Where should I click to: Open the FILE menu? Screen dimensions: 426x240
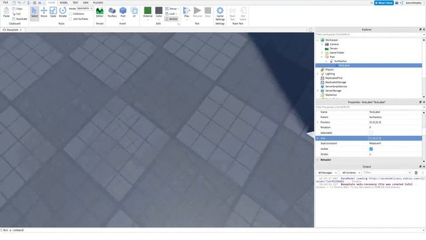5,3
